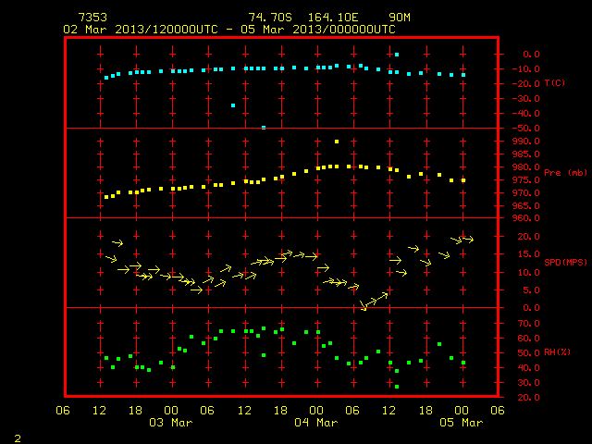Click the yellow pressure outlier near 990.0
This screenshot has width=592, height=444.
(x=337, y=142)
